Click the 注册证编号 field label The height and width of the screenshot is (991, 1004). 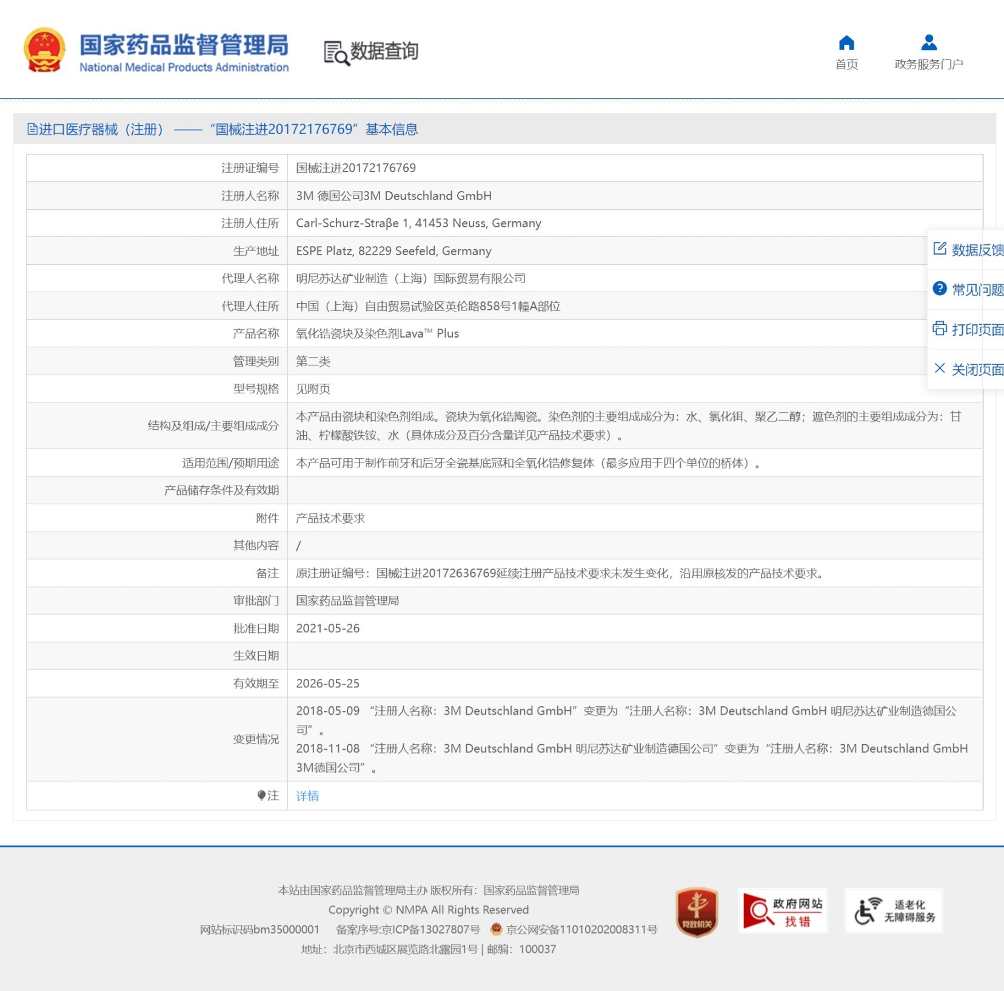(x=250, y=168)
